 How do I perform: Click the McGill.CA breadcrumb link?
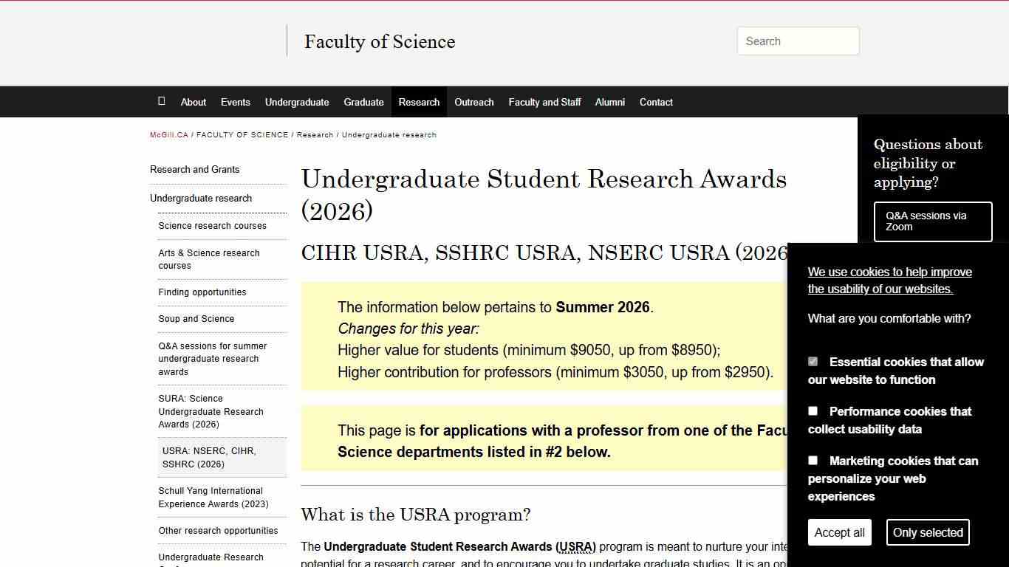point(168,134)
